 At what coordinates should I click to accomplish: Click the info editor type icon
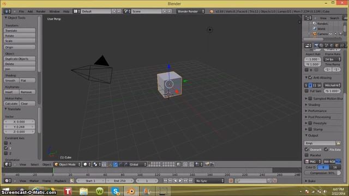click(x=8, y=11)
